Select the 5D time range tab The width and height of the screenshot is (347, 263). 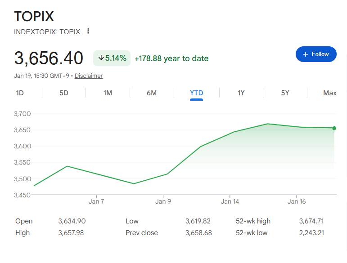tap(64, 93)
